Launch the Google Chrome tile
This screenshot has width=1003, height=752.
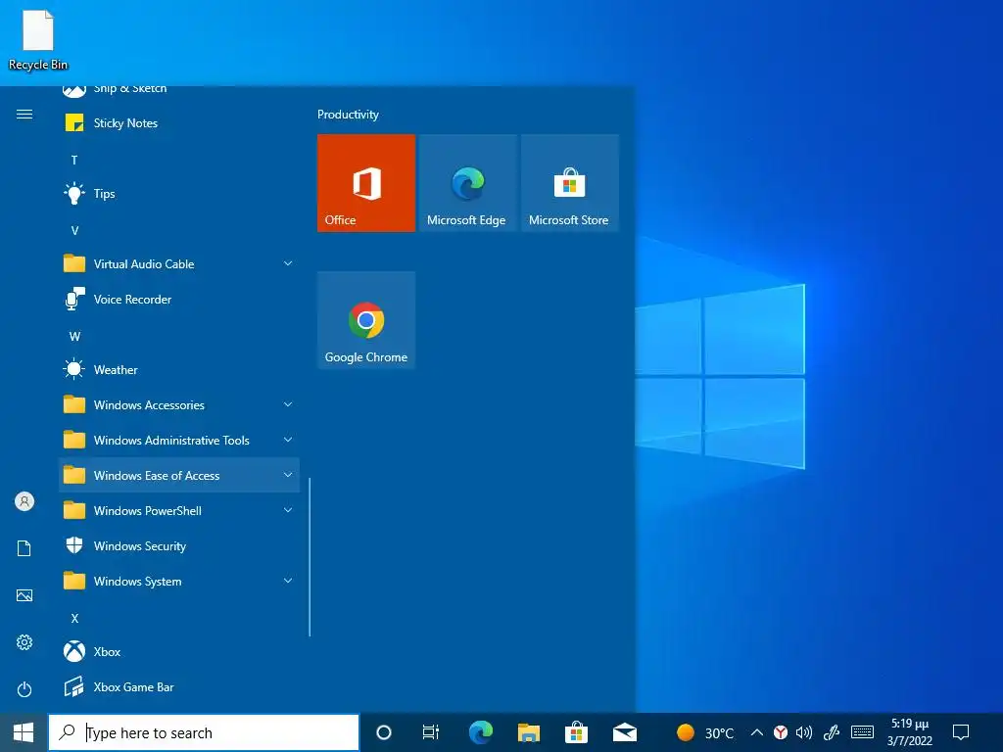(x=366, y=320)
